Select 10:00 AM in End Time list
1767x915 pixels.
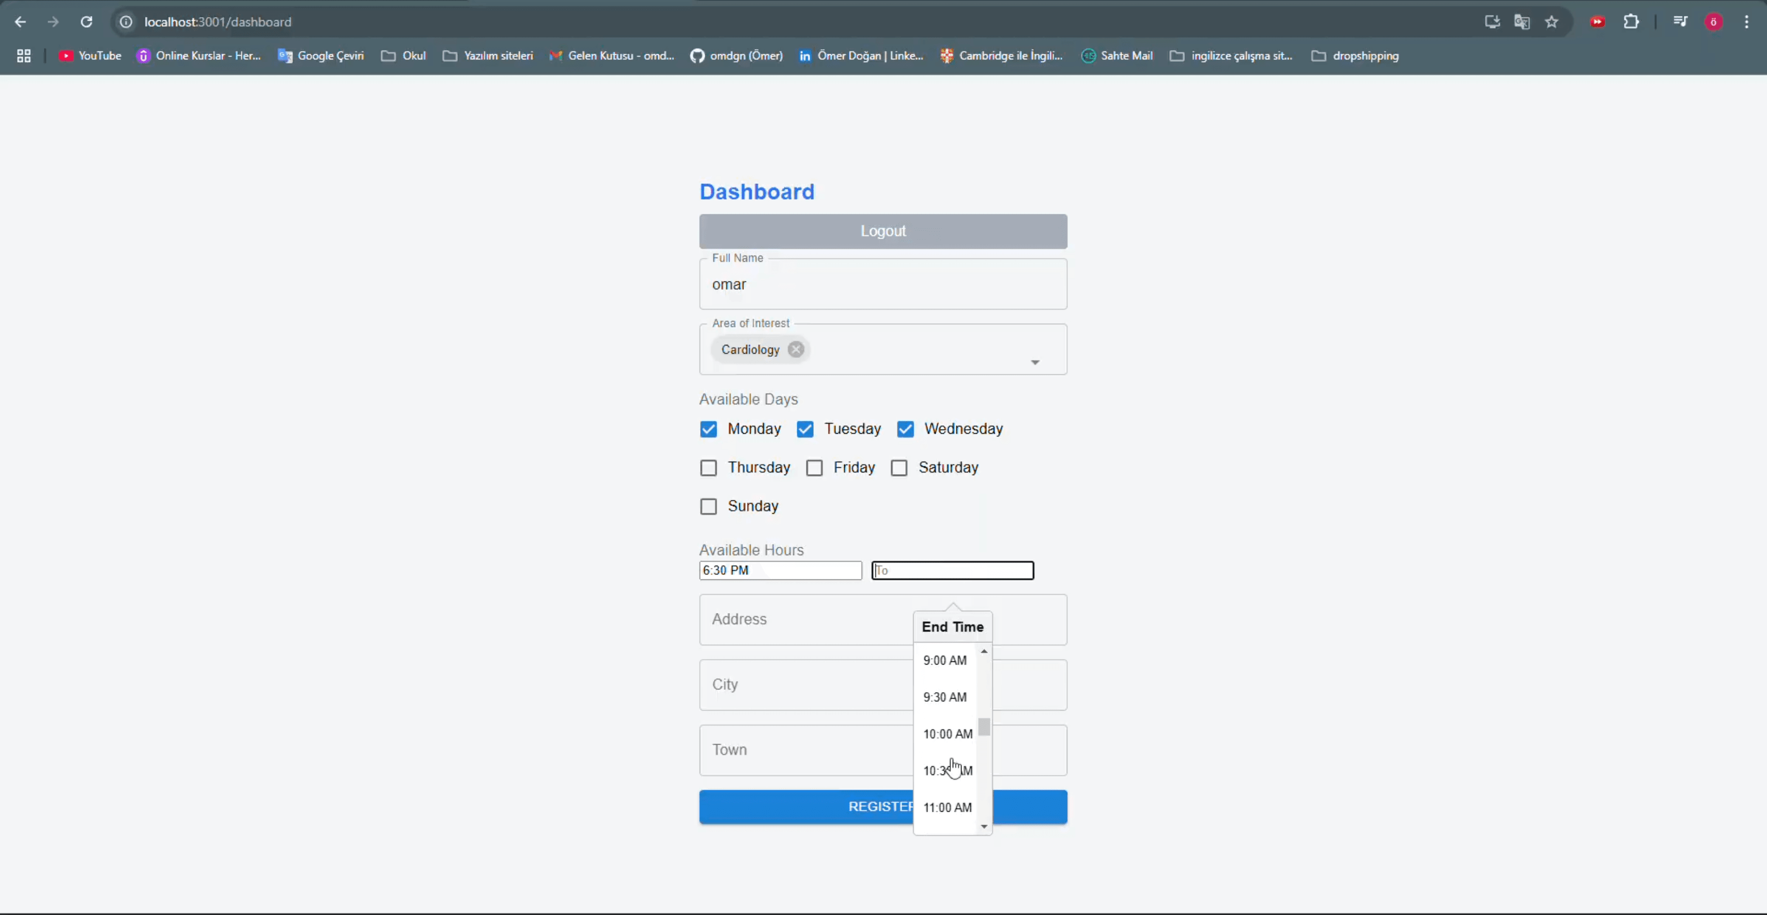click(947, 734)
